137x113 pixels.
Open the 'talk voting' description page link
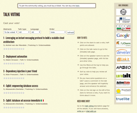(89, 106)
